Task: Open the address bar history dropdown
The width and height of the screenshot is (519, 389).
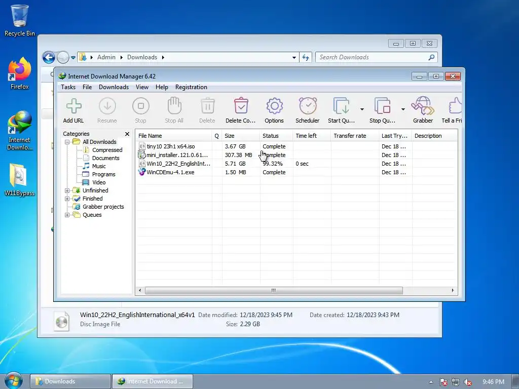Action: pyautogui.click(x=294, y=58)
